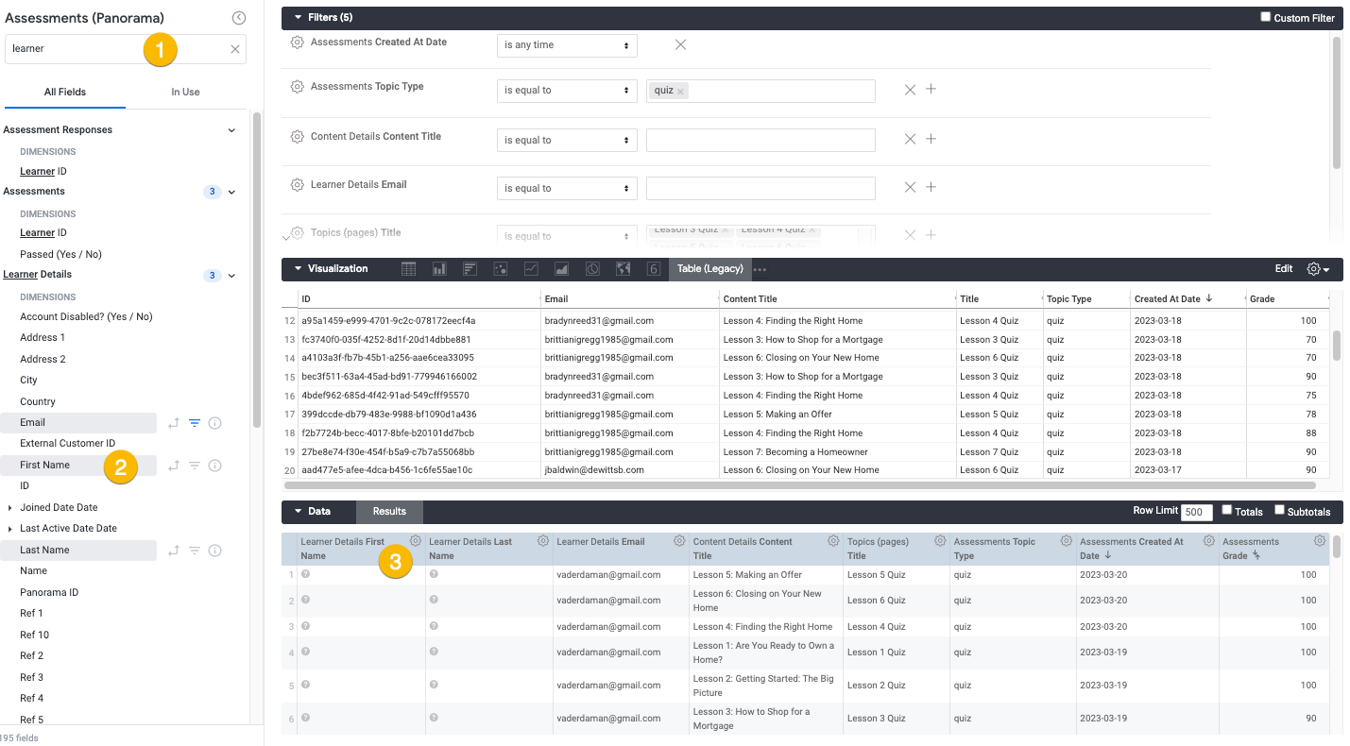Open gear menu for Assessments Grade column
The width and height of the screenshot is (1350, 746).
pos(1320,541)
